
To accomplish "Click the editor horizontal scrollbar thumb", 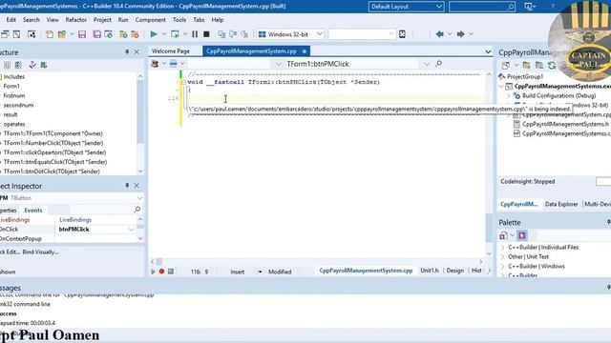I will 159,262.
